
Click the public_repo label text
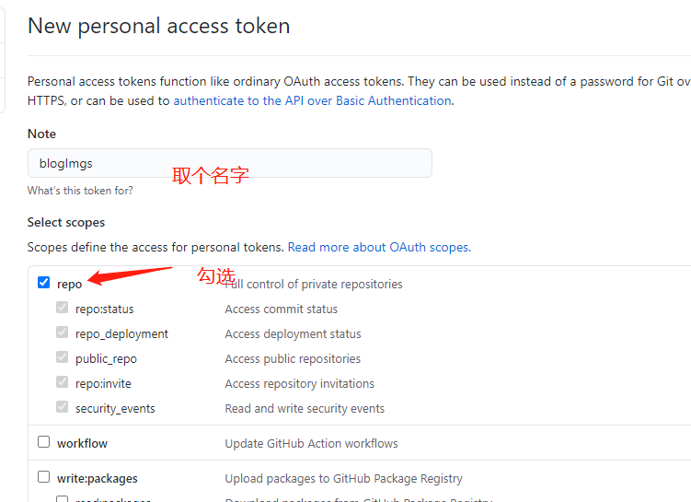[106, 359]
